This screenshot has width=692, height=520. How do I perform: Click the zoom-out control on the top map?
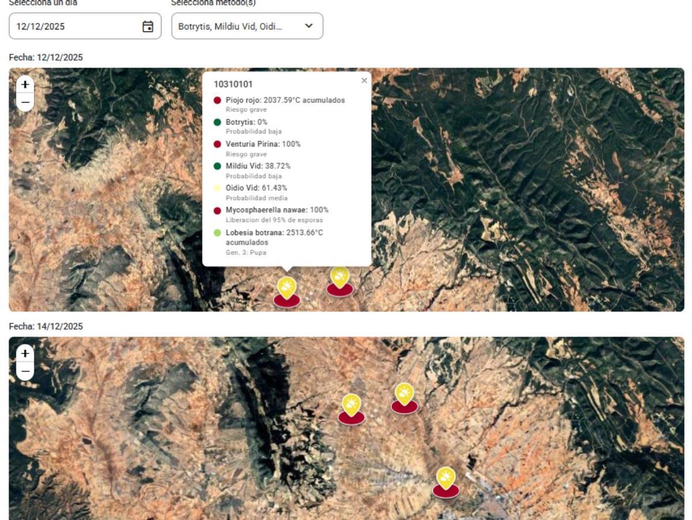click(x=24, y=102)
